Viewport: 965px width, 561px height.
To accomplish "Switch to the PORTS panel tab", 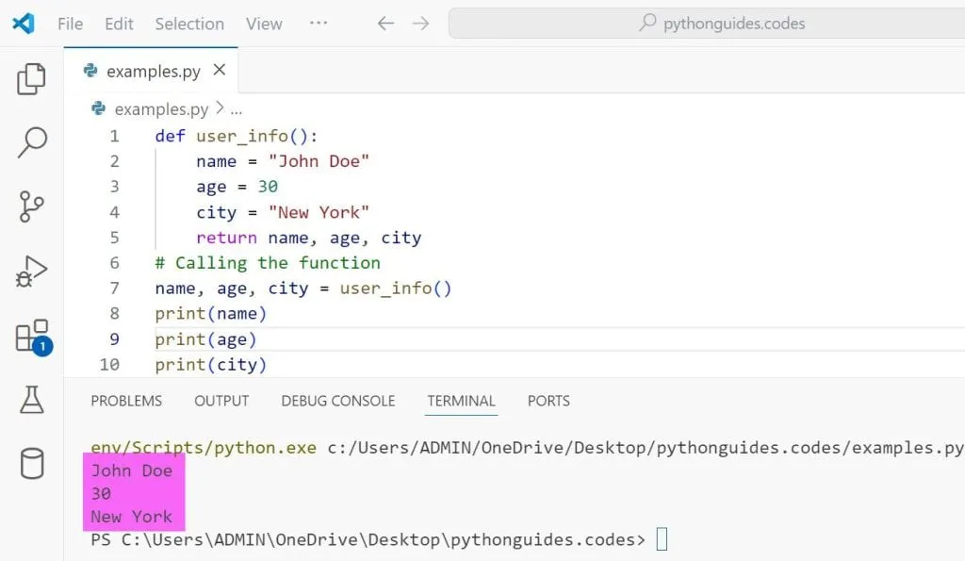I will point(548,401).
